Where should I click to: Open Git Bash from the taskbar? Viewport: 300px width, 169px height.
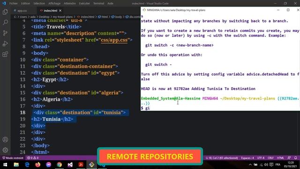pos(92,165)
